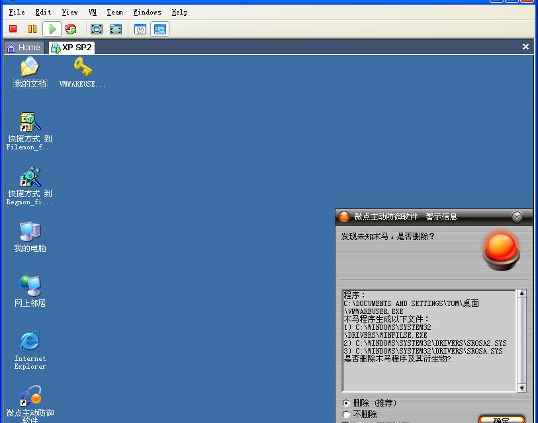Click the green Power On play icon
Screen dimensions: 538x423
52,29
